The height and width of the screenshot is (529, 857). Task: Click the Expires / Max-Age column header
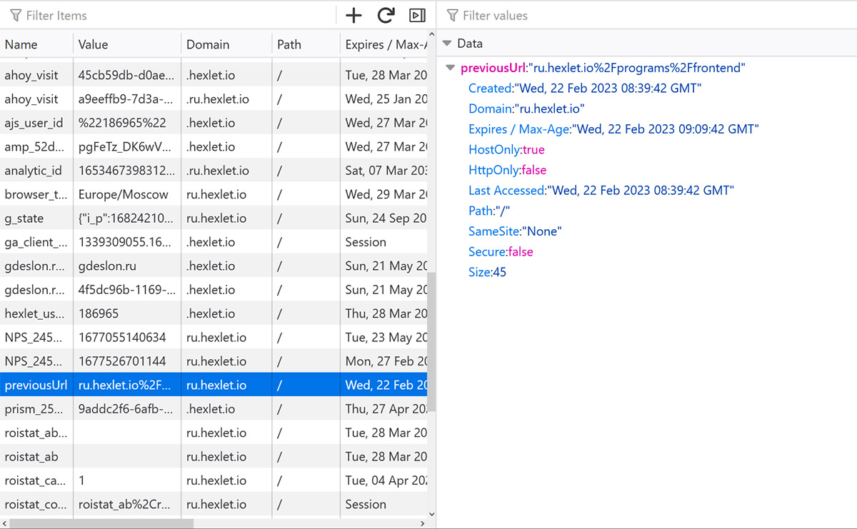[384, 44]
